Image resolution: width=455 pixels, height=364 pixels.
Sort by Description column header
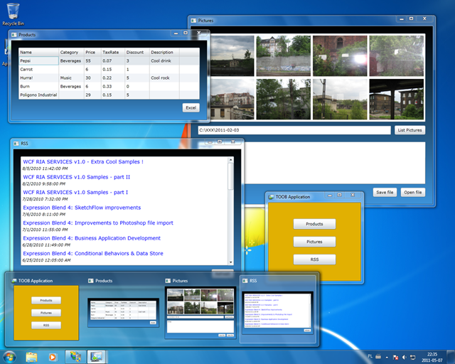tap(164, 52)
